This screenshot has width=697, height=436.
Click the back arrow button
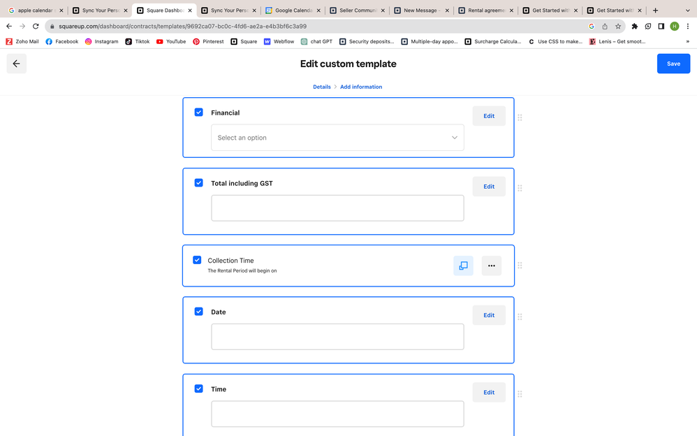pos(16,64)
